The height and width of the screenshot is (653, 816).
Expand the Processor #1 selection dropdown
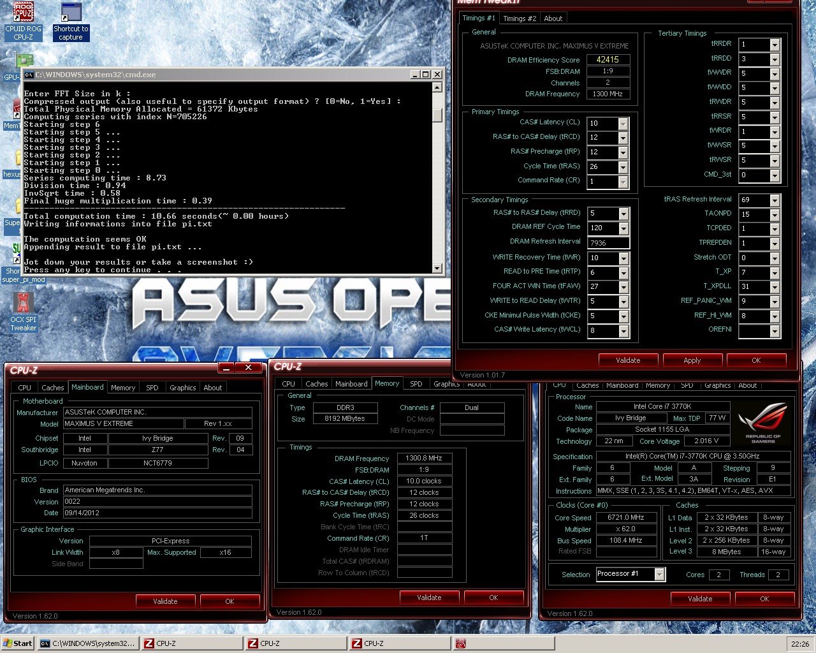(659, 575)
